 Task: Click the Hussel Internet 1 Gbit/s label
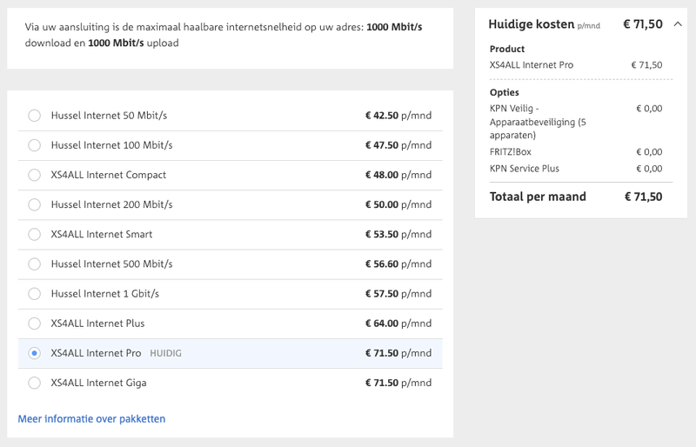[104, 294]
